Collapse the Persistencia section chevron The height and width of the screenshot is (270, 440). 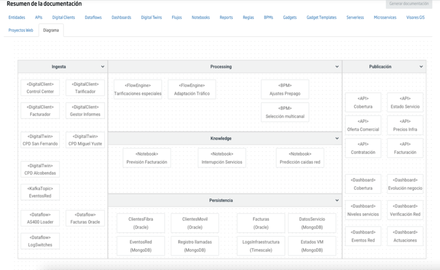pyautogui.click(x=337, y=200)
